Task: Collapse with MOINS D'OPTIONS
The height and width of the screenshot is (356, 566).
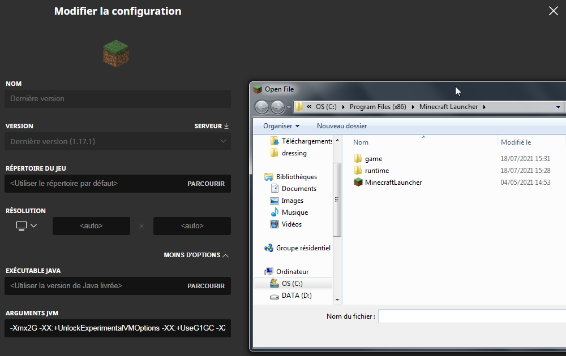Action: pyautogui.click(x=196, y=255)
